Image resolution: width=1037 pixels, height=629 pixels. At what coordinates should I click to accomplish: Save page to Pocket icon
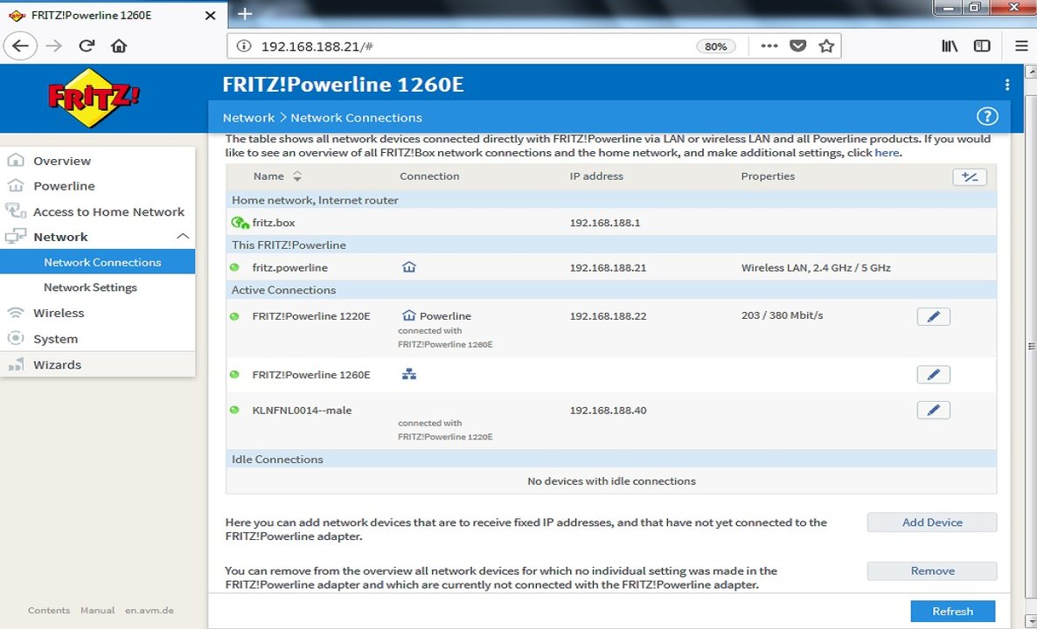tap(798, 46)
